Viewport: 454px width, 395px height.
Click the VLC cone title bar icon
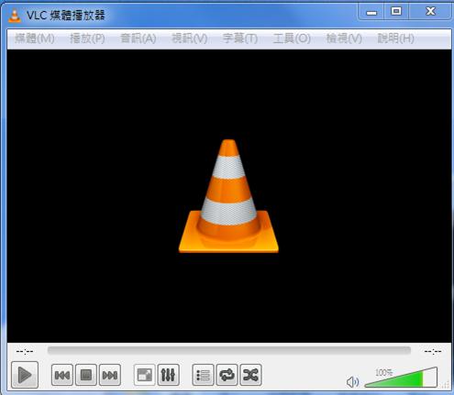tap(14, 16)
